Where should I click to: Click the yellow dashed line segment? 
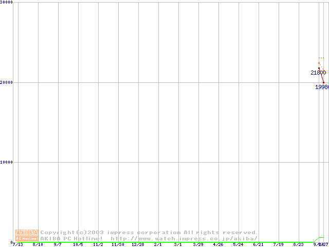[321, 58]
